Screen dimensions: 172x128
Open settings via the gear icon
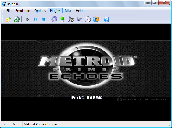(x=54, y=19)
